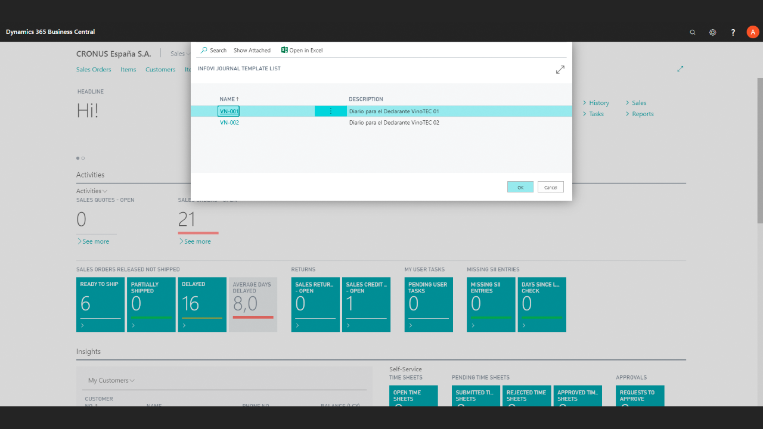The width and height of the screenshot is (763, 429).
Task: Open the user account avatar A
Action: pos(753,32)
